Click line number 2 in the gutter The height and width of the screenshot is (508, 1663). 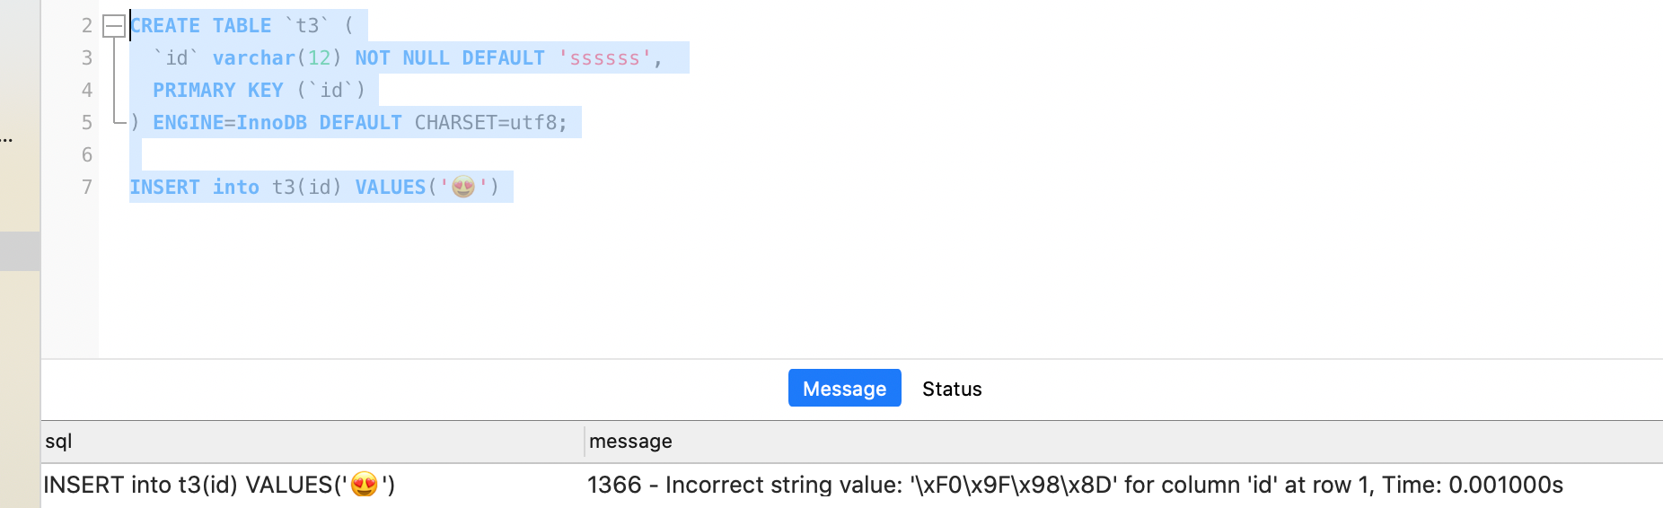pyautogui.click(x=87, y=25)
